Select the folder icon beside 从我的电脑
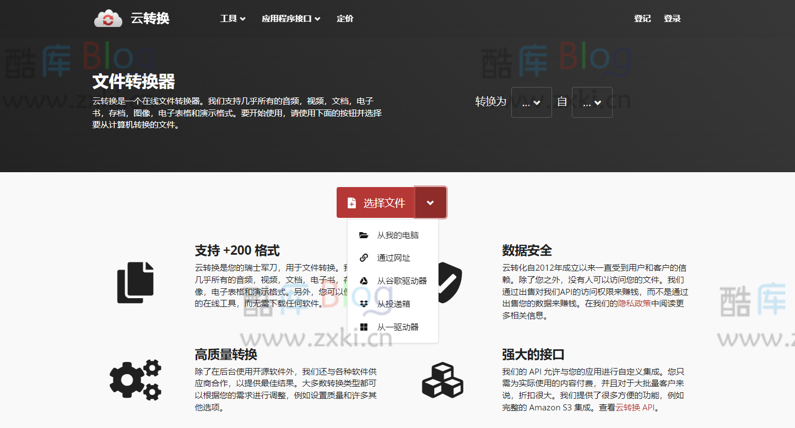The height and width of the screenshot is (428, 795). (363, 234)
